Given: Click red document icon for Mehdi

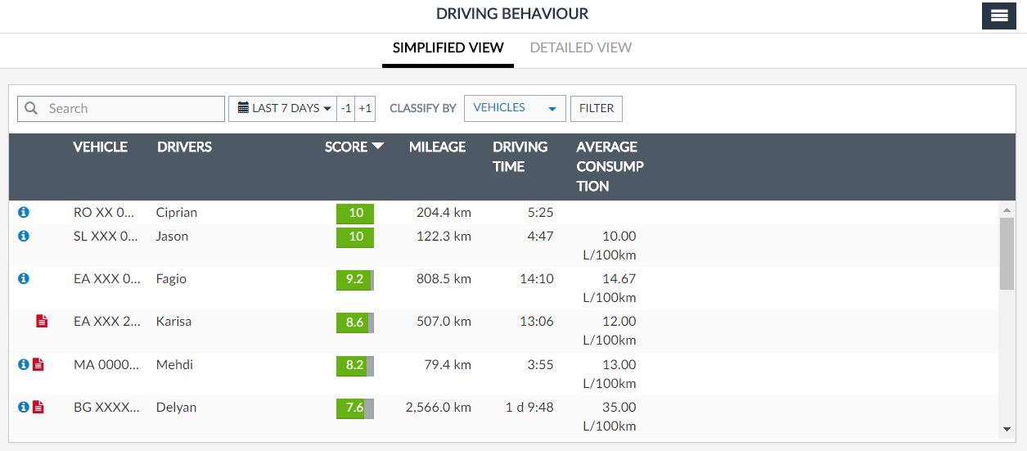Looking at the screenshot, I should [38, 365].
